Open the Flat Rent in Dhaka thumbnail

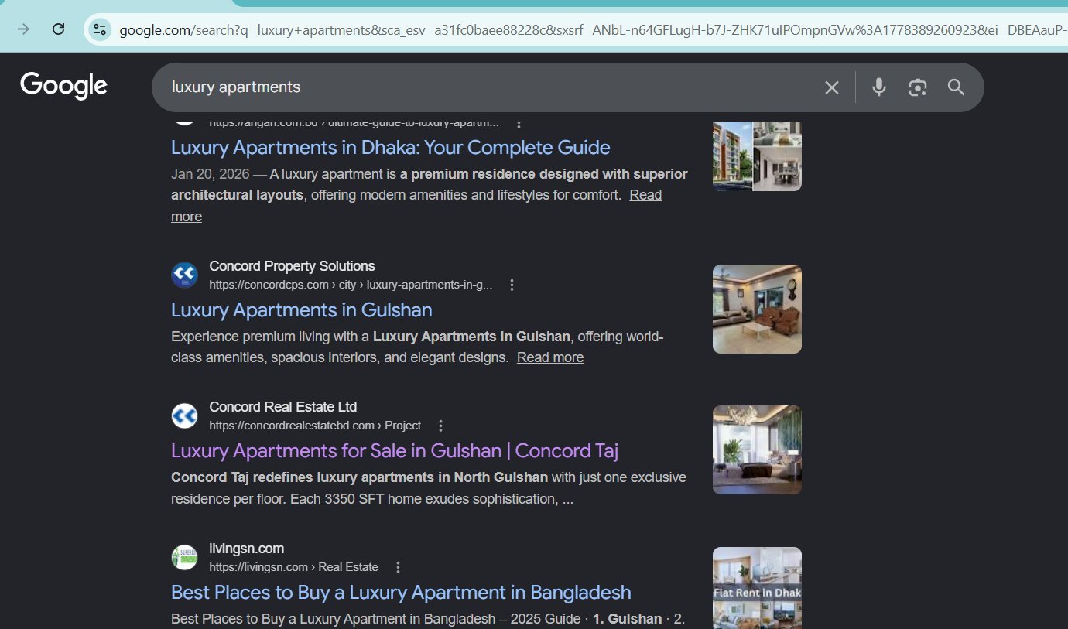pyautogui.click(x=757, y=588)
